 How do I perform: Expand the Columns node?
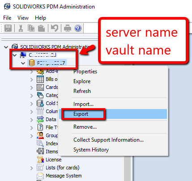click(x=31, y=112)
